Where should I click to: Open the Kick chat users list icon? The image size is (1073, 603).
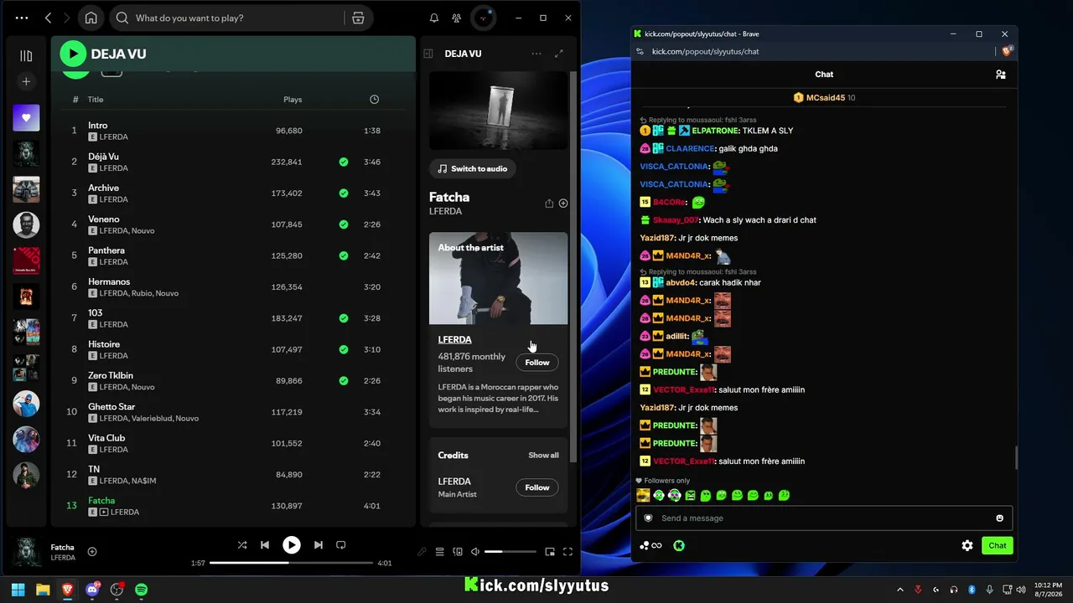point(1000,75)
